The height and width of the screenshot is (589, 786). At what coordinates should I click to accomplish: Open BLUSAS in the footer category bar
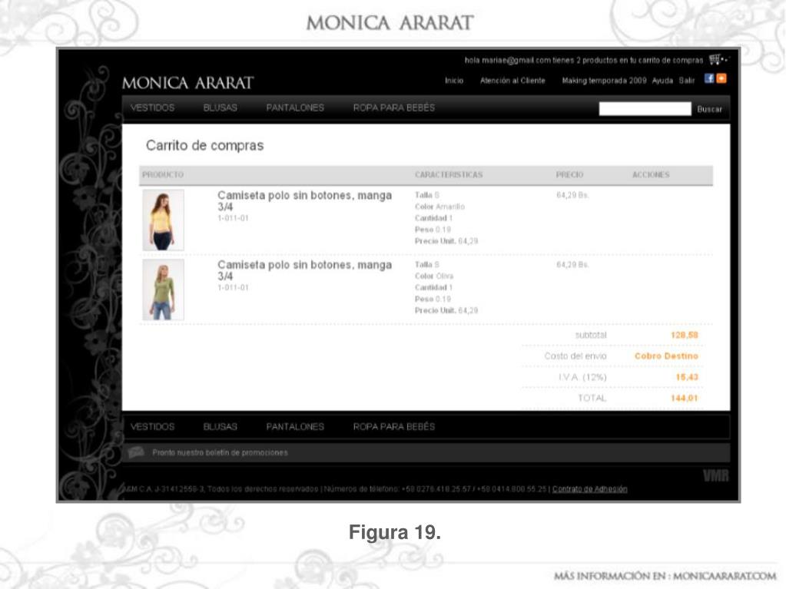click(220, 427)
